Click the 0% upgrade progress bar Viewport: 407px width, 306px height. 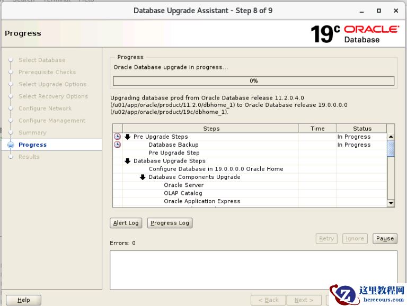(x=254, y=81)
